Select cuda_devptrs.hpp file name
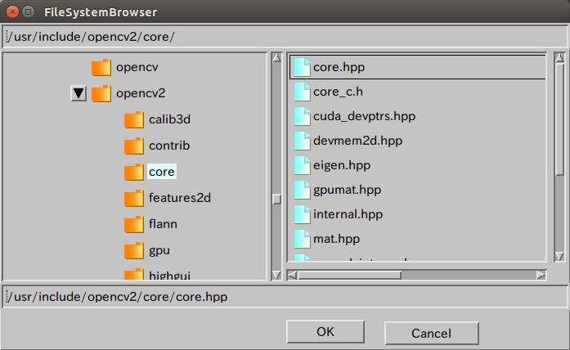This screenshot has height=350, width=570. coord(364,116)
